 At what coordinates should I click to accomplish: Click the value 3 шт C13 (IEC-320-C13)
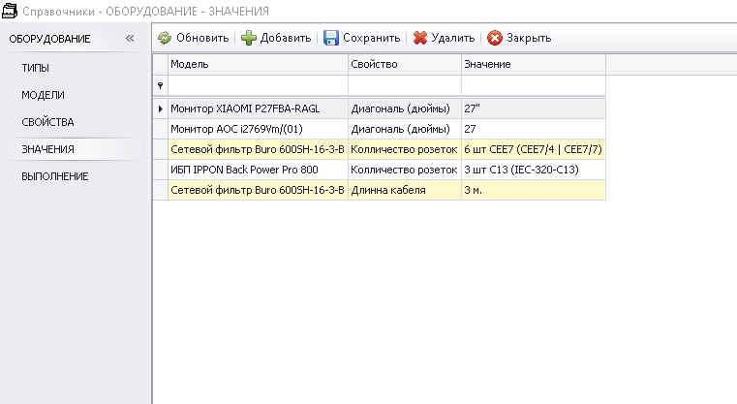point(534,170)
